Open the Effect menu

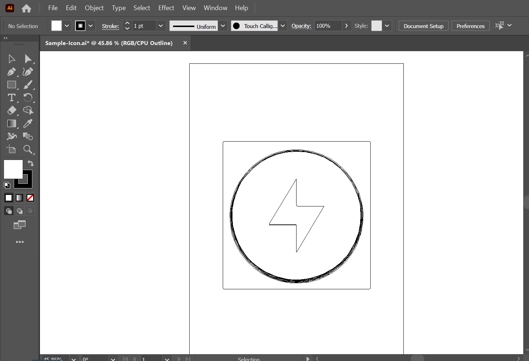[166, 8]
